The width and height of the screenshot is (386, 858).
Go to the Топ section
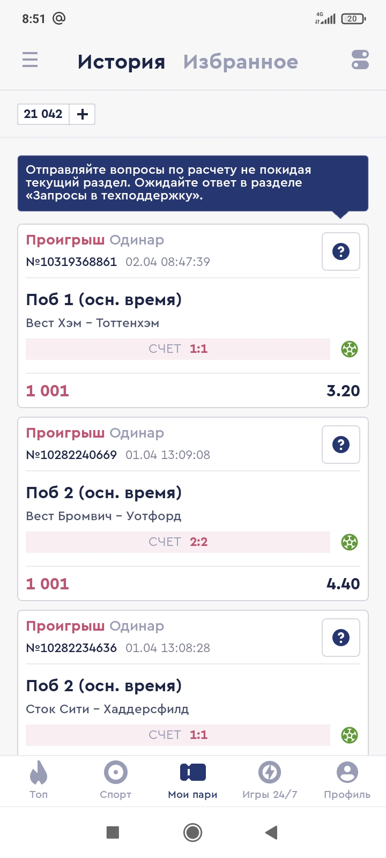pyautogui.click(x=39, y=780)
